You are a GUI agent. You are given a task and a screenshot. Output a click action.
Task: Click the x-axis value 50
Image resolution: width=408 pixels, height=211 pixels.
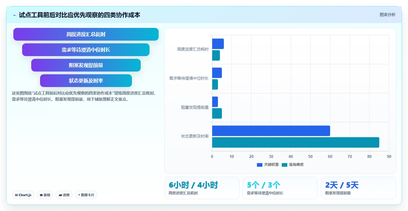pyautogui.click(x=310, y=157)
